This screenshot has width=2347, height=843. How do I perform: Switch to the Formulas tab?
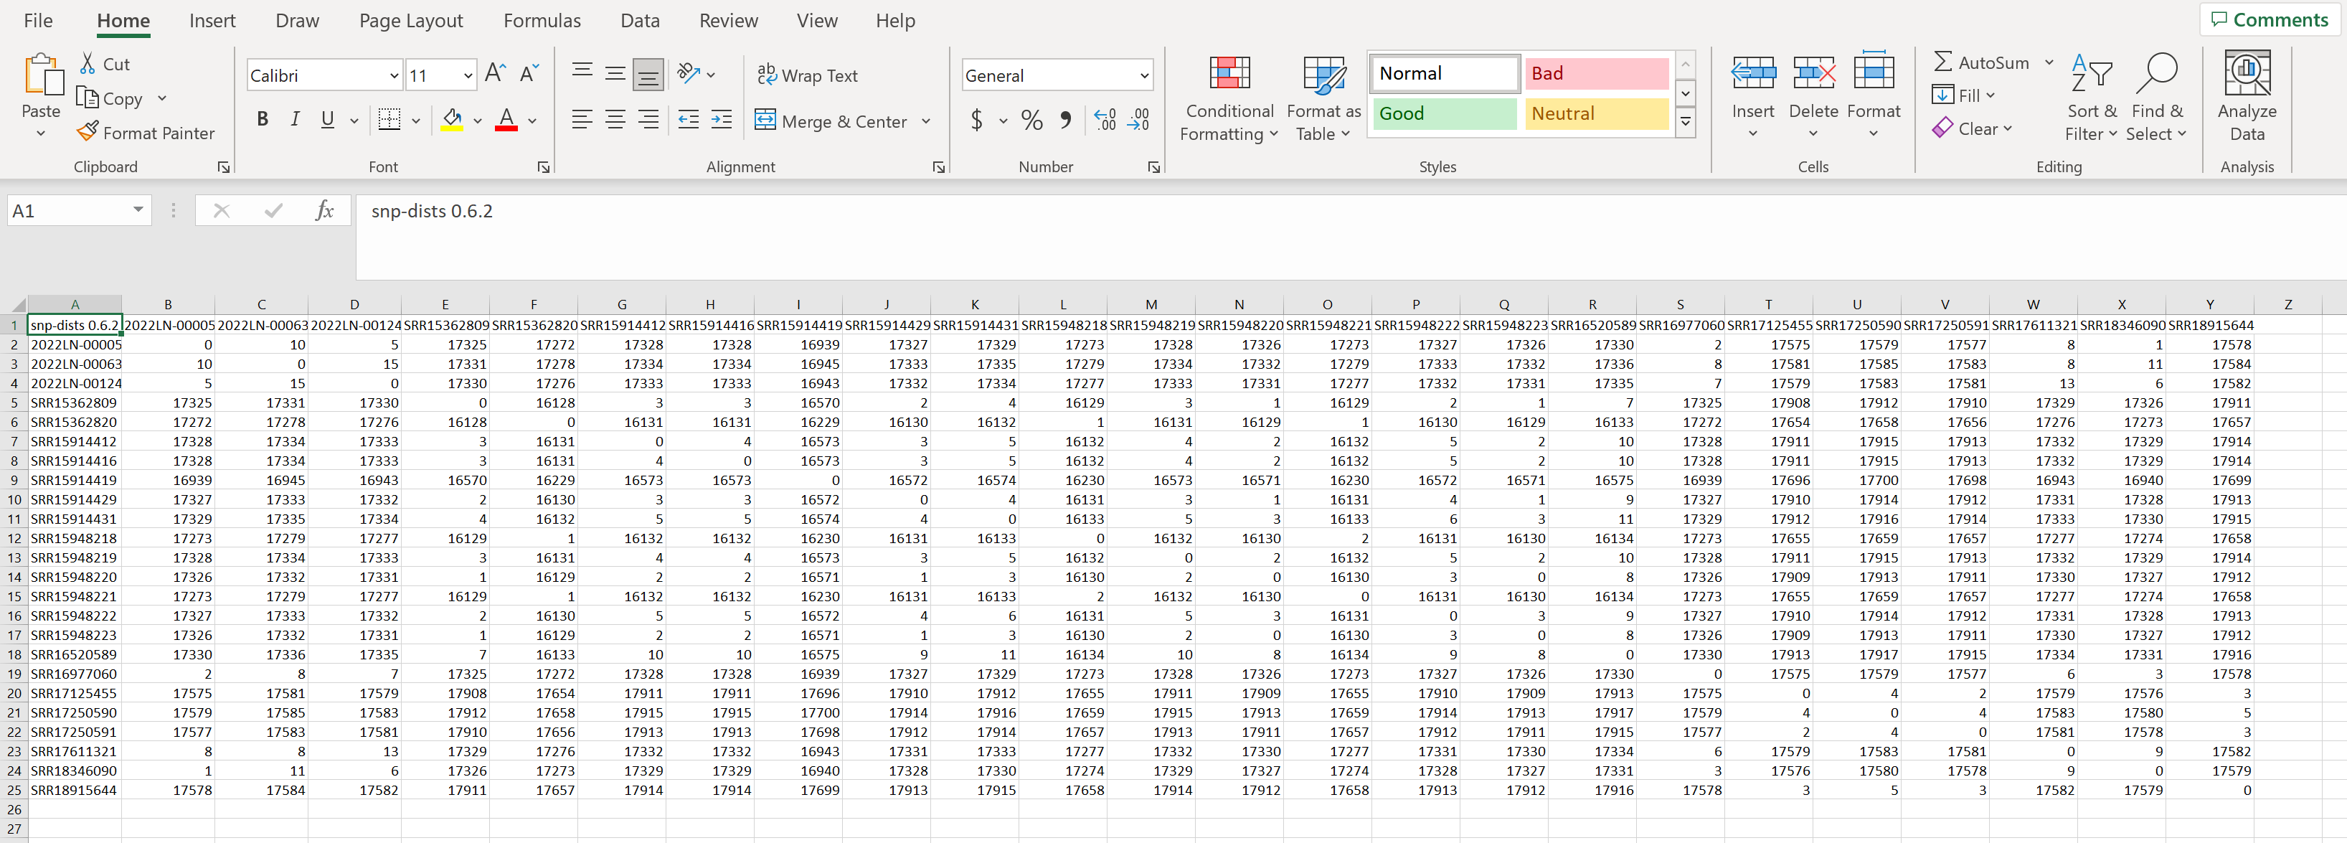pos(542,20)
